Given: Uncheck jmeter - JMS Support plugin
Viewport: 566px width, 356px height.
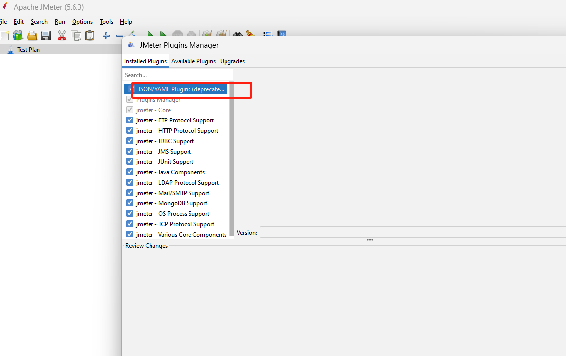Looking at the screenshot, I should (130, 151).
